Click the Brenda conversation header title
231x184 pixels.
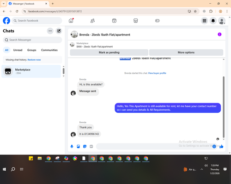tap(104, 34)
